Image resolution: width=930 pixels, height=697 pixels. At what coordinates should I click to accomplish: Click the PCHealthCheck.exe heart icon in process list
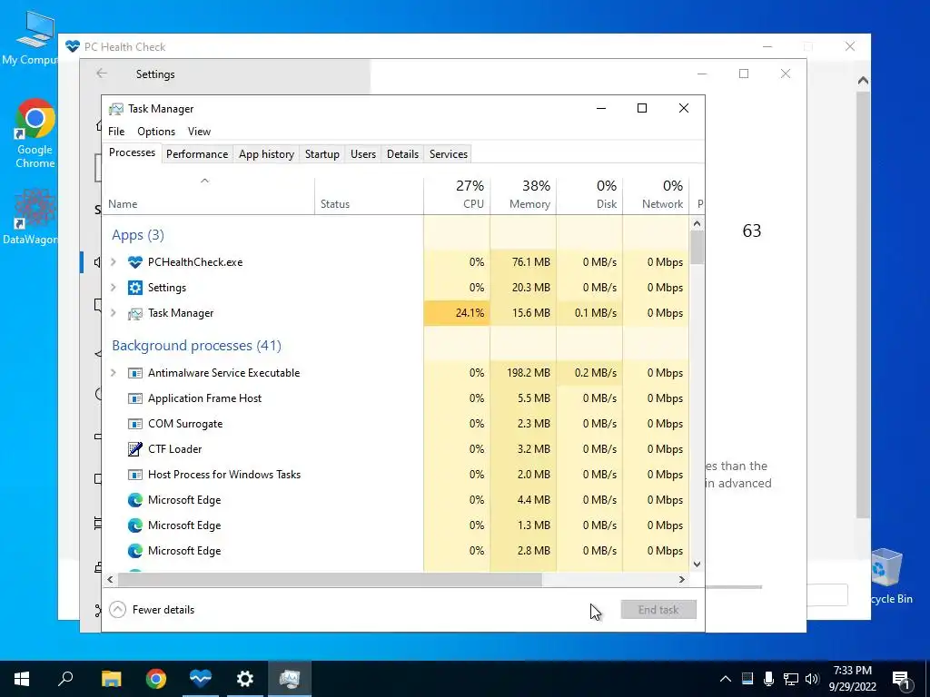[x=135, y=262]
